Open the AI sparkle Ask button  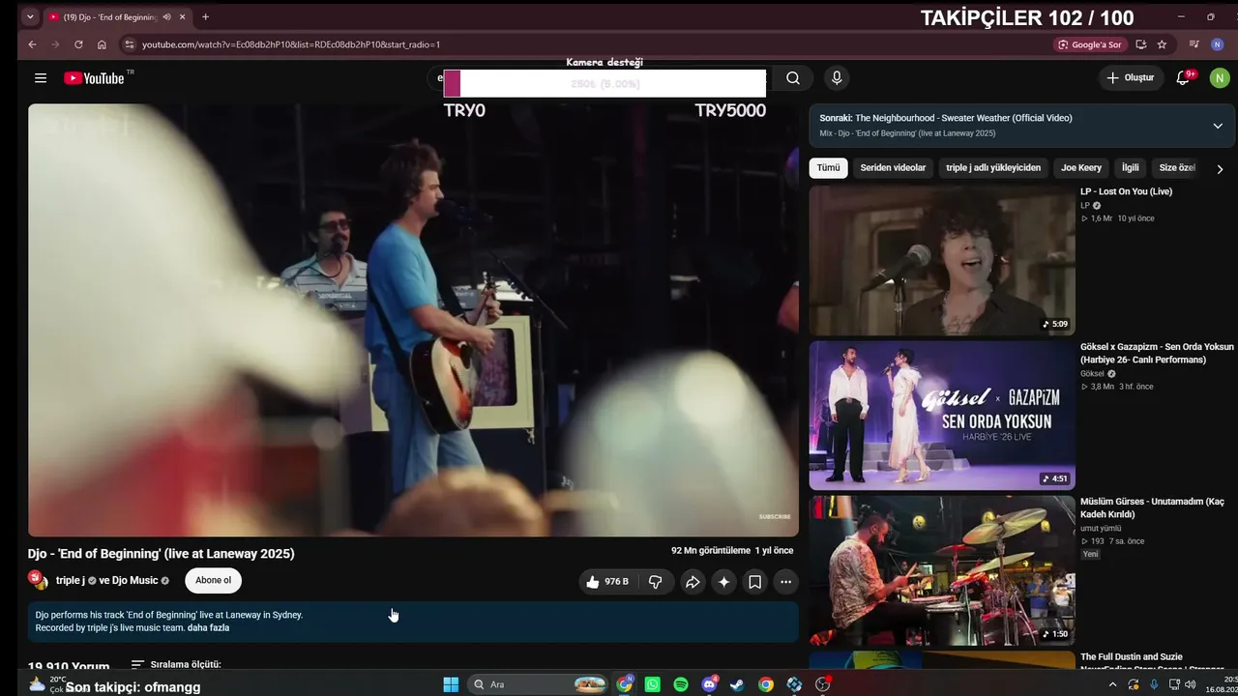pyautogui.click(x=723, y=582)
